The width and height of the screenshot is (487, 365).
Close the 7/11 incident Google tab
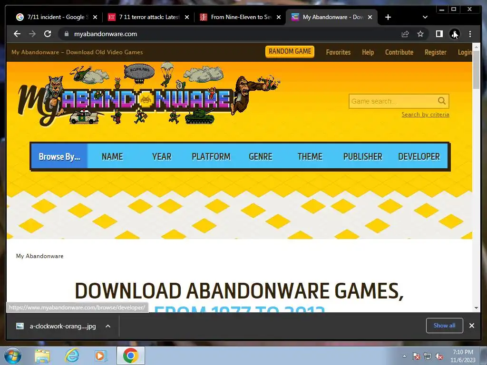click(x=95, y=17)
